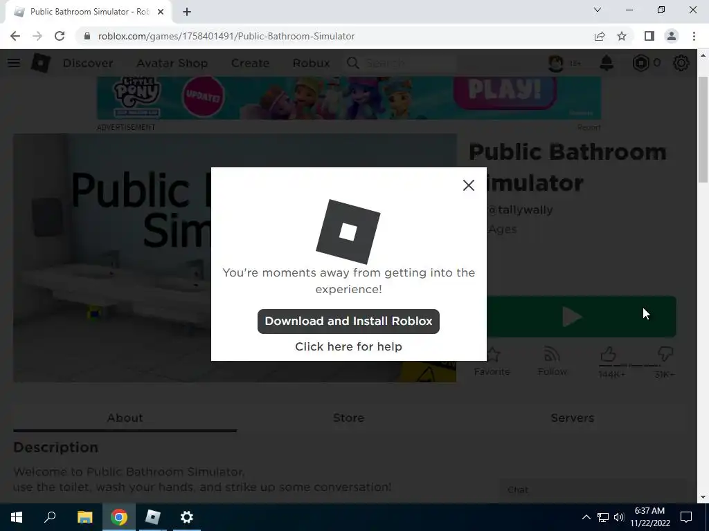Image resolution: width=709 pixels, height=531 pixels.
Task: Open the Avatar Shop page
Action: 172,63
